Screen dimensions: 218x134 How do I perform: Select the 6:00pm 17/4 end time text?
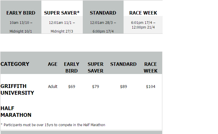pos(103,31)
